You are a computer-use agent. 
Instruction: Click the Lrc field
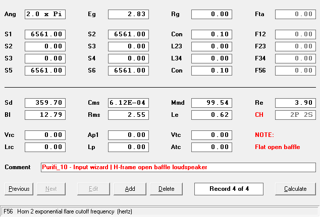[x=45, y=147]
